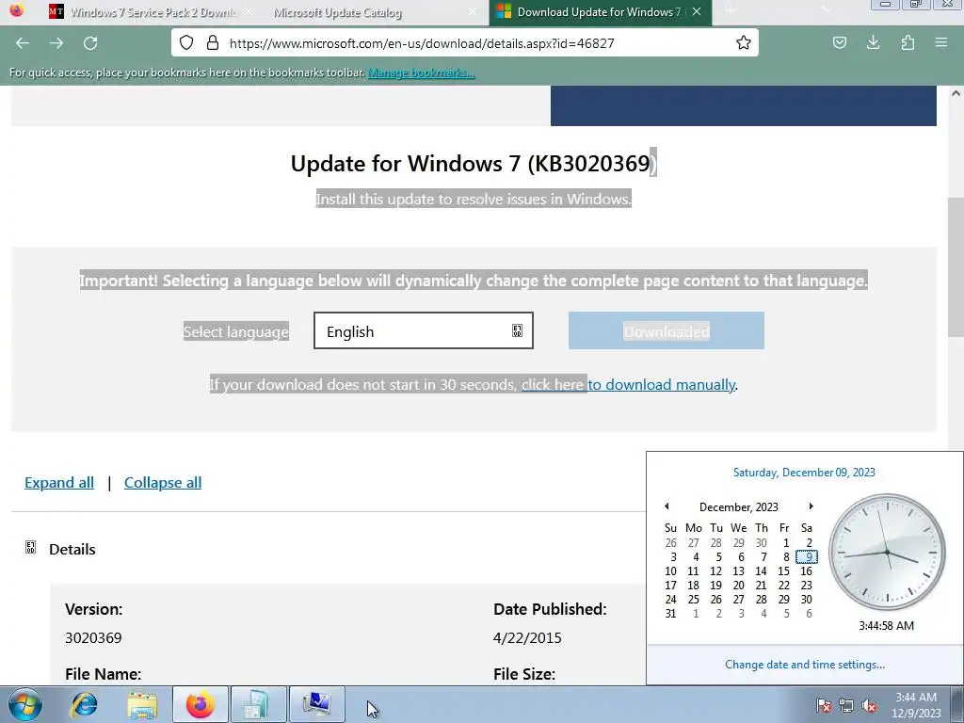Open Manage bookmarks link
Viewport: 964px width, 723px height.
(x=421, y=72)
